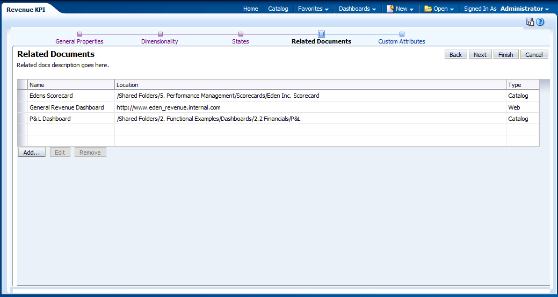Click the States step marker square
Screen dimensions: 558x297
click(241, 34)
